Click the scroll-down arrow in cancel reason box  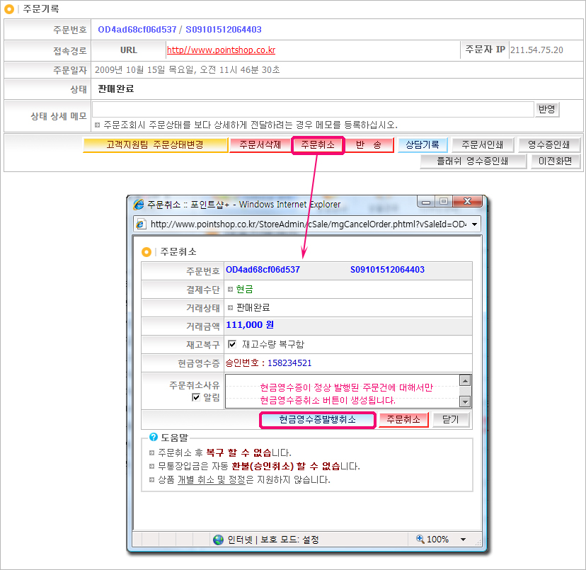pos(465,401)
